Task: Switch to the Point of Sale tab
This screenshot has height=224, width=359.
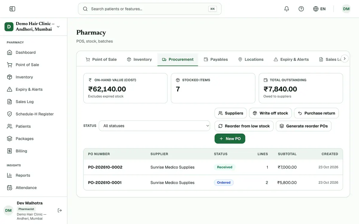Action: pyautogui.click(x=101, y=59)
